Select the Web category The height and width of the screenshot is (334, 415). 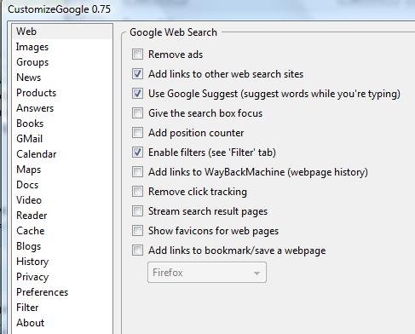point(62,32)
